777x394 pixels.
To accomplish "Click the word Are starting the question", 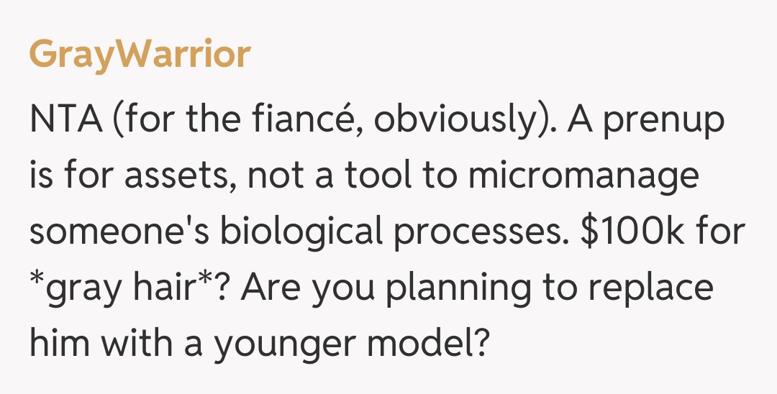I will [272, 288].
